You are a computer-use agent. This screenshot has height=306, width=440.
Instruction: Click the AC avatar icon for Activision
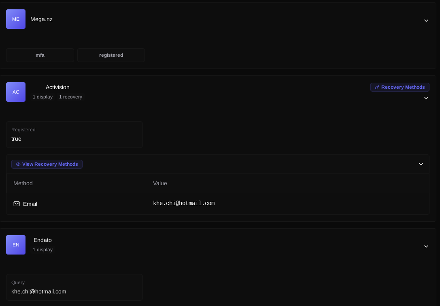coord(16,92)
